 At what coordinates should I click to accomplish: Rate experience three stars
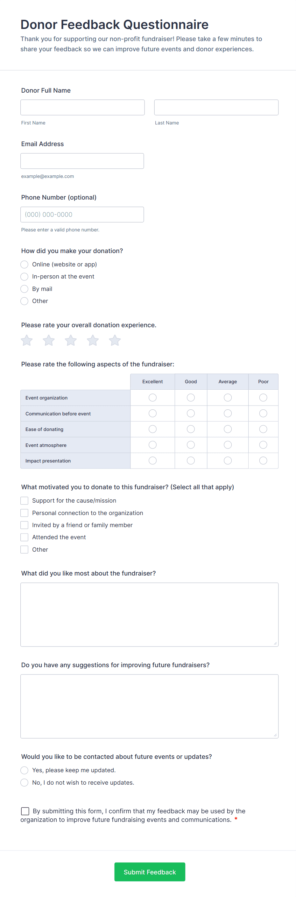tap(71, 340)
